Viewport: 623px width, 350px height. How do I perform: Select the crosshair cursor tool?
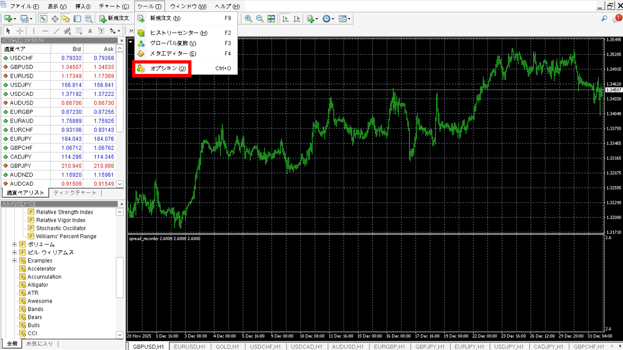20,31
